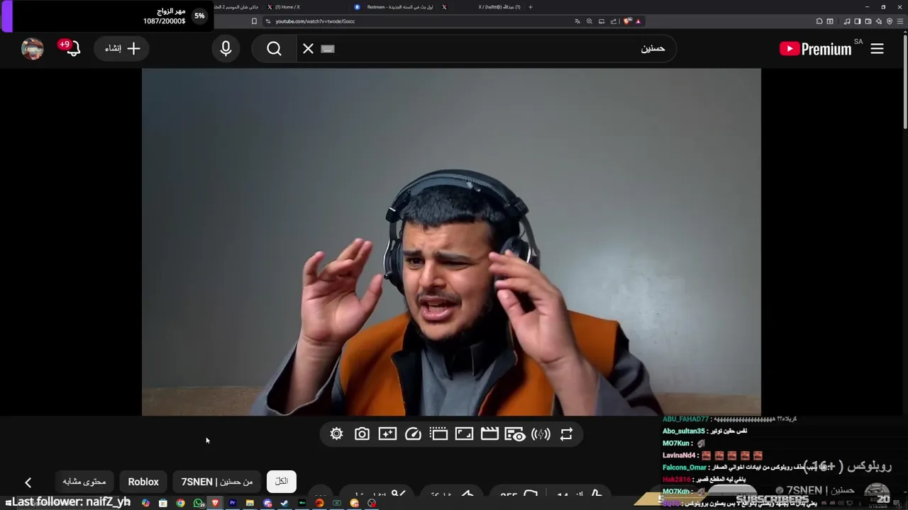Select the من حسنين | 7SNEN chip

217,482
